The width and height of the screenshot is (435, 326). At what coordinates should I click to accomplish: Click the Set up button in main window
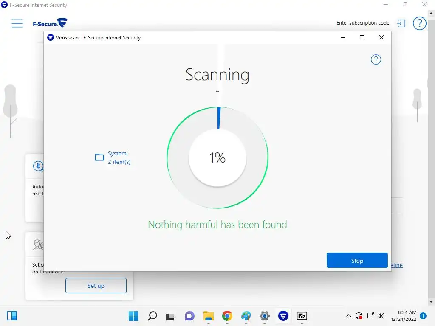coord(96,286)
